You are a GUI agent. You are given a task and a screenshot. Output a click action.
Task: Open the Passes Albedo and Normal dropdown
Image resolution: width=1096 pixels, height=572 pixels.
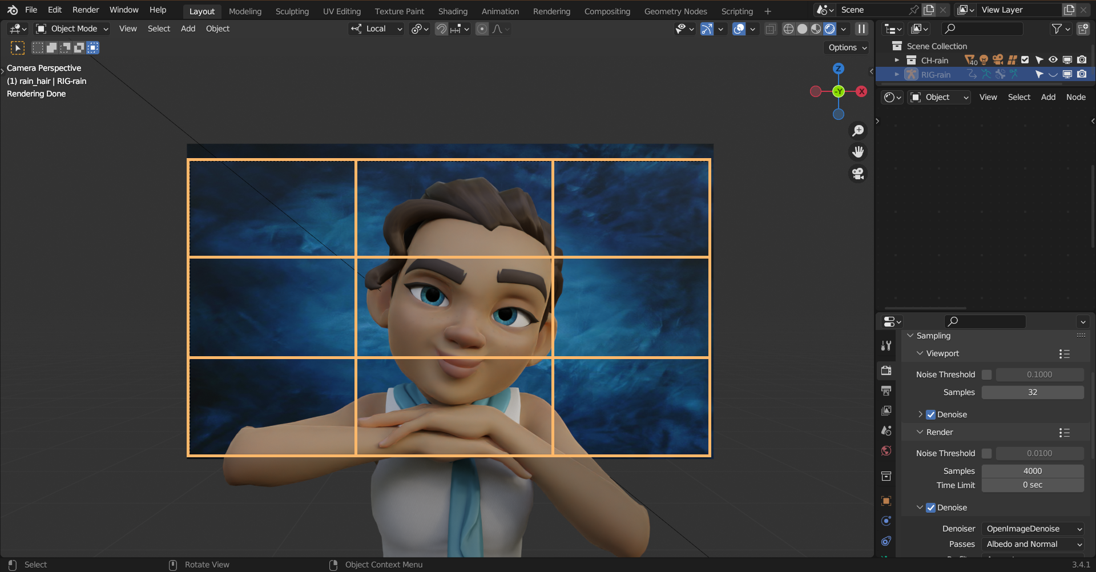click(1033, 544)
